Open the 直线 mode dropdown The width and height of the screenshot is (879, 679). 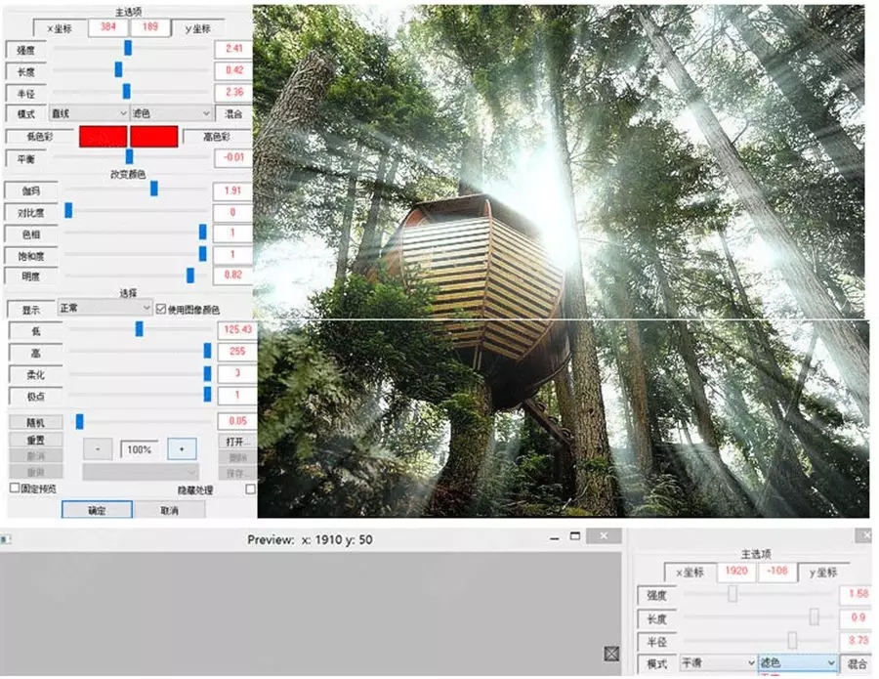(89, 113)
